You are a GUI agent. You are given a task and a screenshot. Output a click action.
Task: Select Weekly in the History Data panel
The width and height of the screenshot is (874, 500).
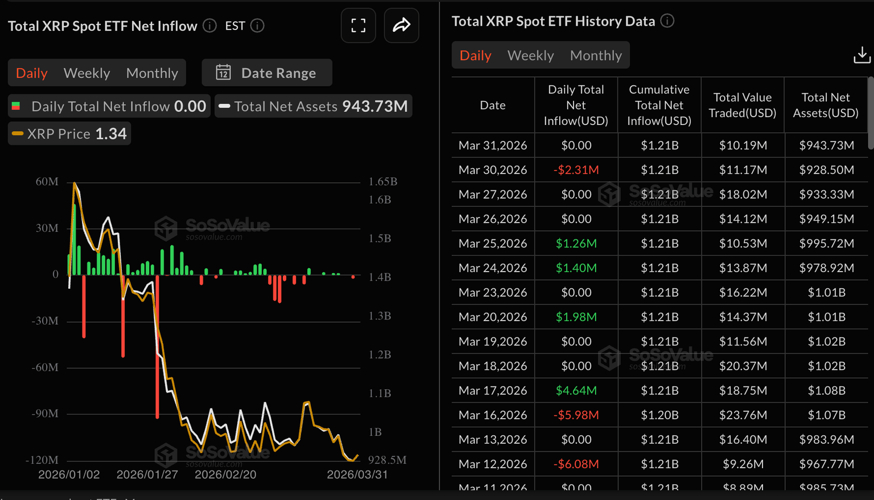point(530,55)
